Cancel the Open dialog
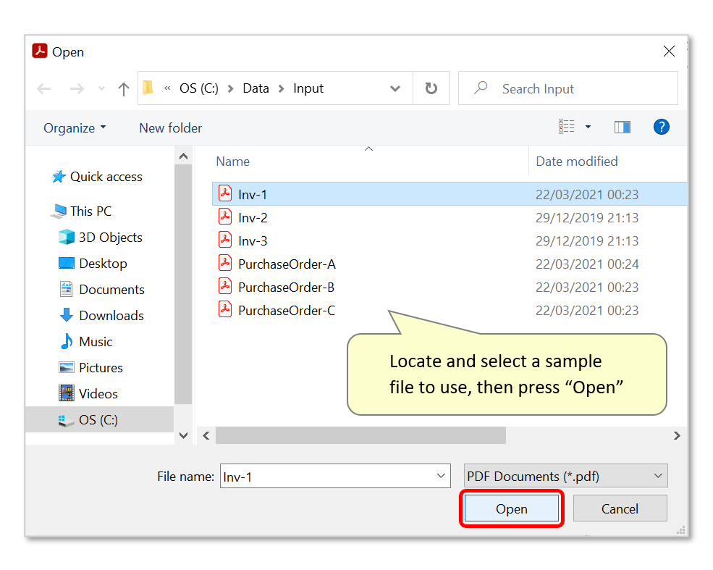The image size is (713, 570). (x=620, y=508)
